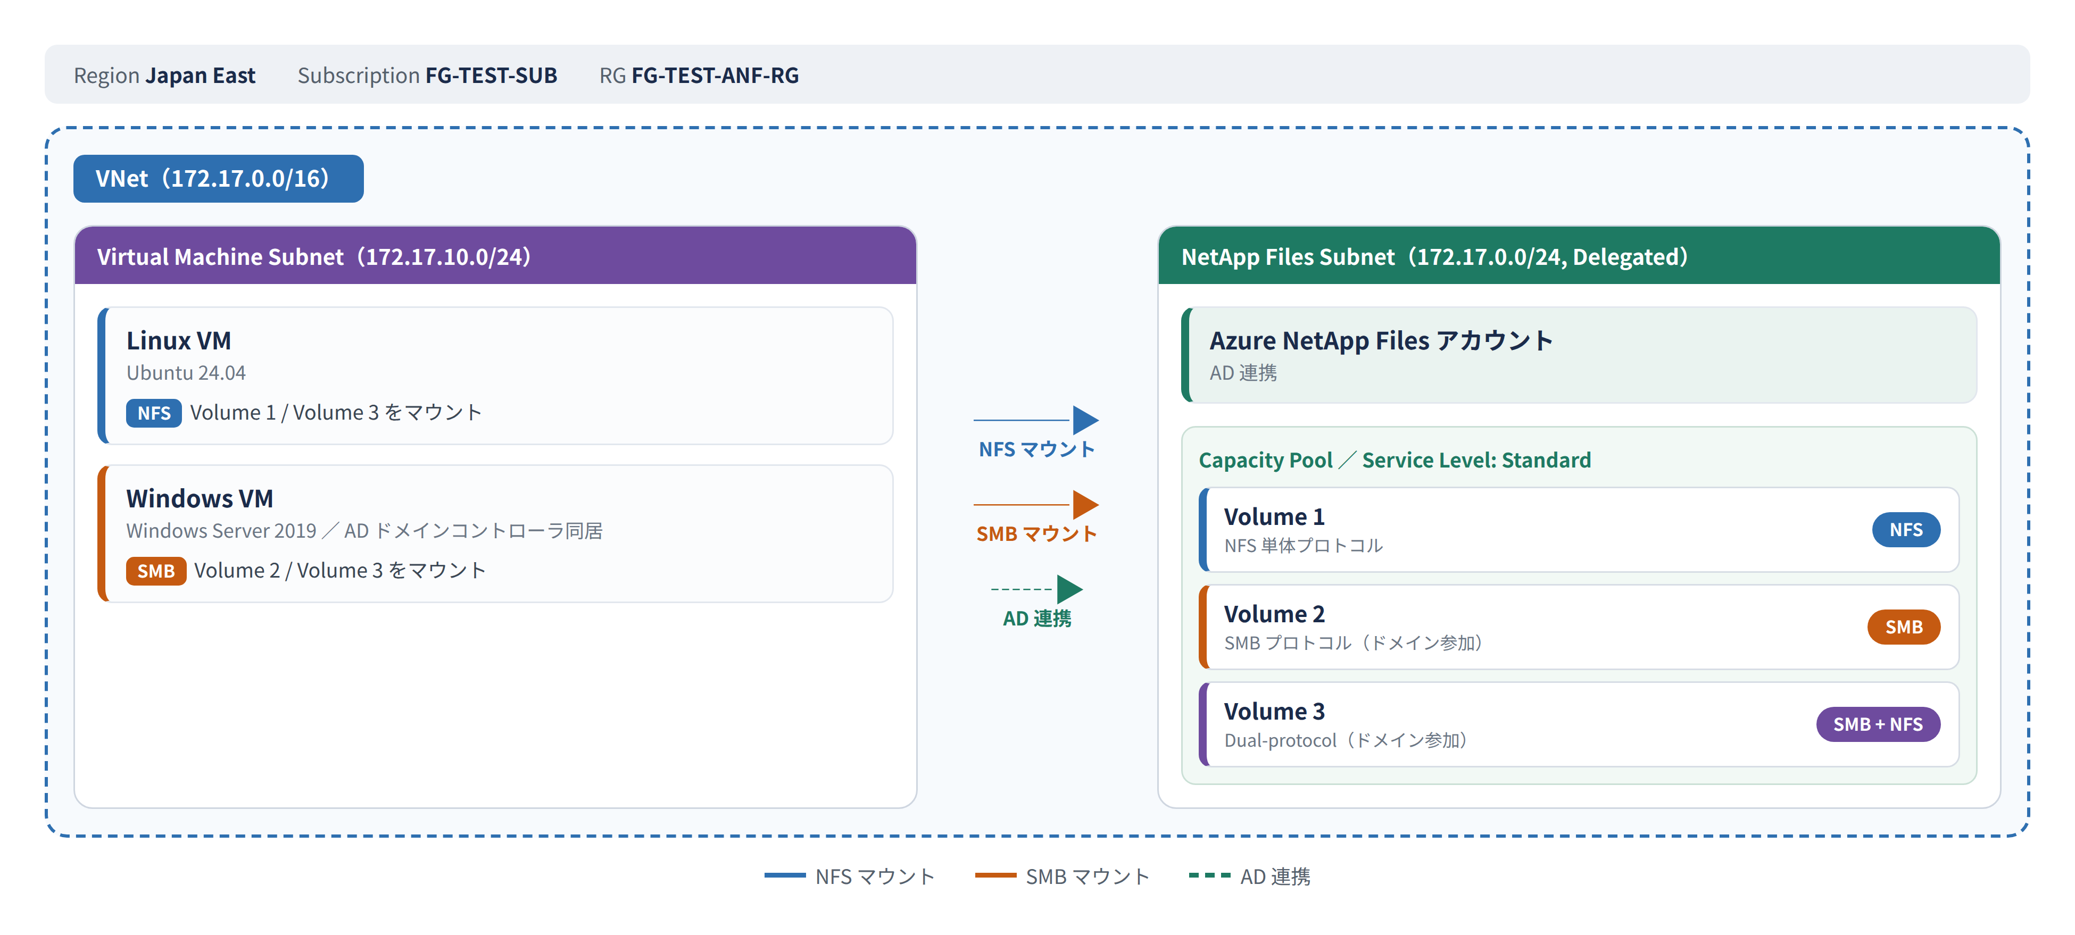Click the green dashed AD 連携 arrow
2075x935 pixels.
1036,589
